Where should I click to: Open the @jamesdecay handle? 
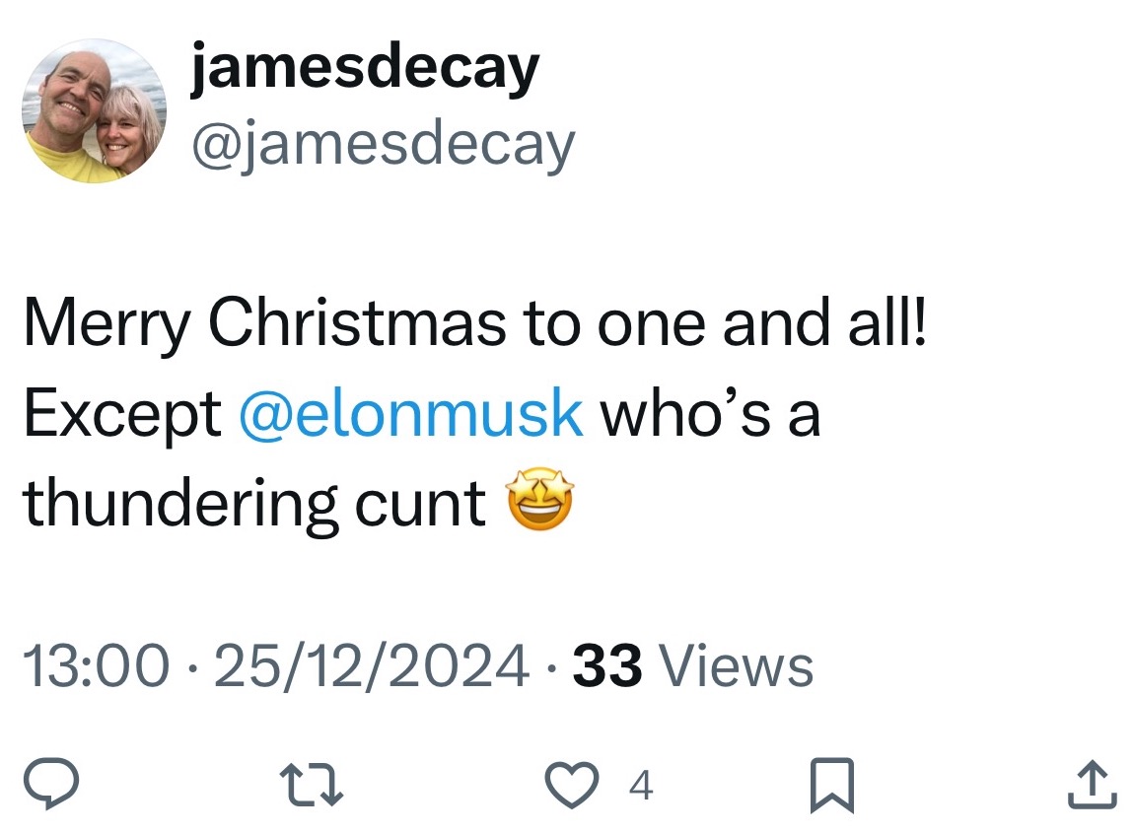384,144
